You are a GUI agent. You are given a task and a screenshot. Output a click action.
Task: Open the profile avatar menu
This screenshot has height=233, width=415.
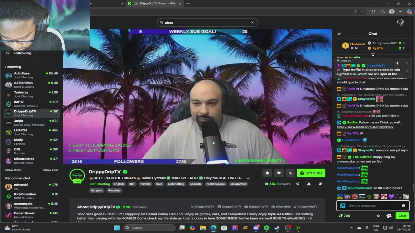coord(400,22)
